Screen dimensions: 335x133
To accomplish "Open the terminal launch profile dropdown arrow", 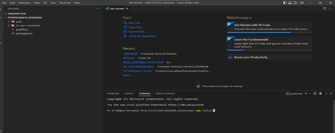I will (310, 94).
